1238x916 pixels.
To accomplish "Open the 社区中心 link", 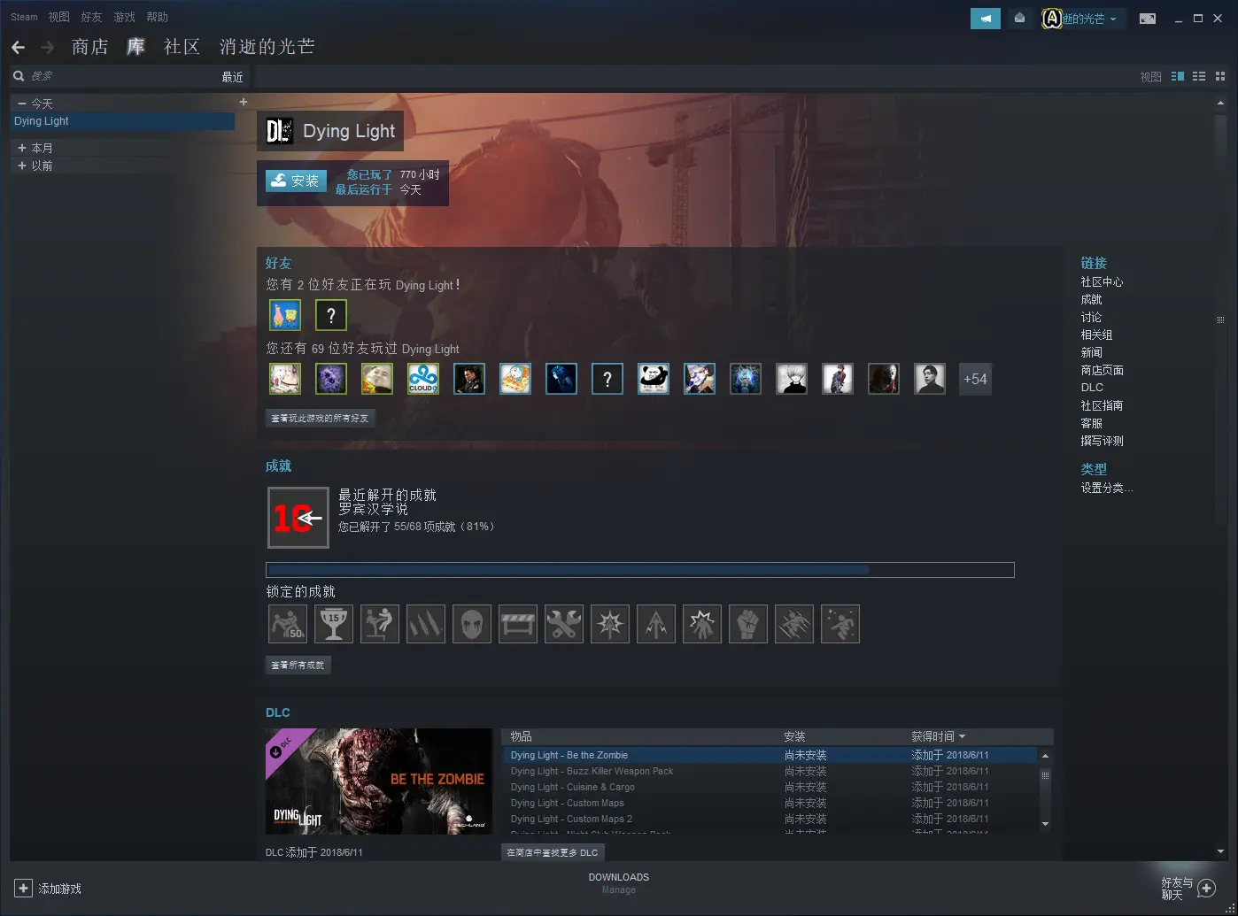I will [1102, 281].
